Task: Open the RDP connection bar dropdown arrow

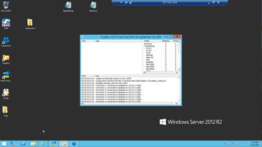Action: coord(121,2)
